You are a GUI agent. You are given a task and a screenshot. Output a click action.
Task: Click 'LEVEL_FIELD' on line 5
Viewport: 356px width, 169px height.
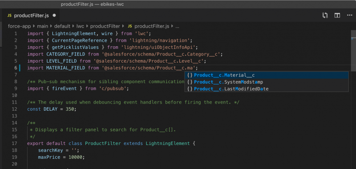(61, 61)
